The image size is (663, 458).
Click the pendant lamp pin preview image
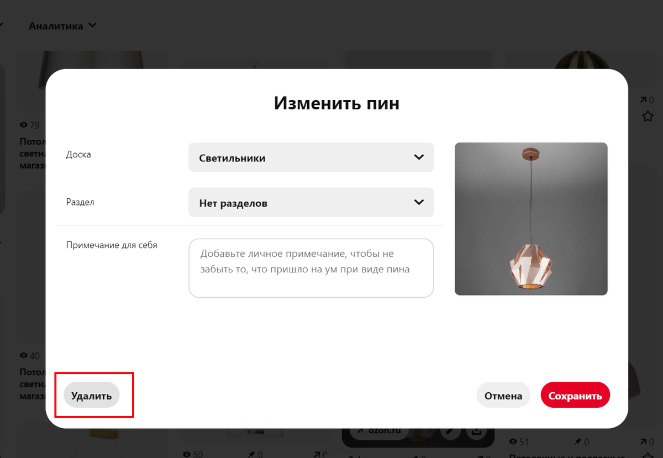pyautogui.click(x=531, y=219)
